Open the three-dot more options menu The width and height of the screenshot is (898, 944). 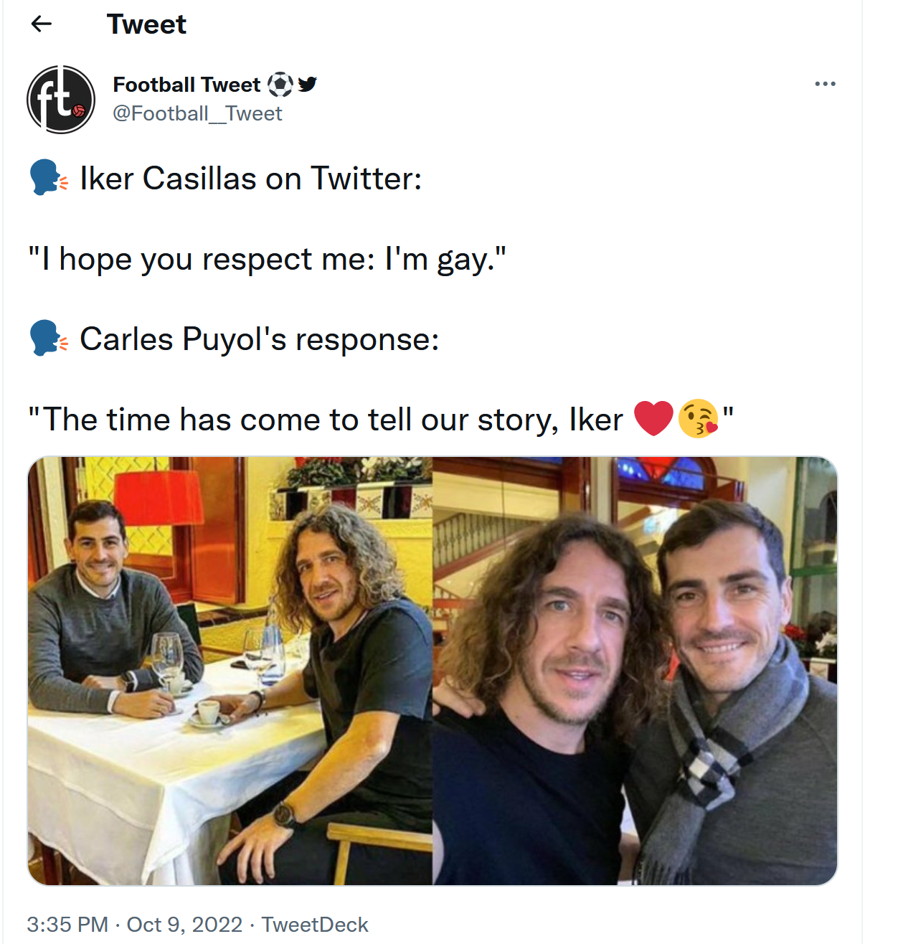tap(825, 84)
